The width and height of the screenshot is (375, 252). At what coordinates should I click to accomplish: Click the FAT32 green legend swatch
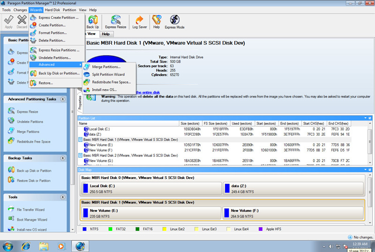[x=110, y=229]
